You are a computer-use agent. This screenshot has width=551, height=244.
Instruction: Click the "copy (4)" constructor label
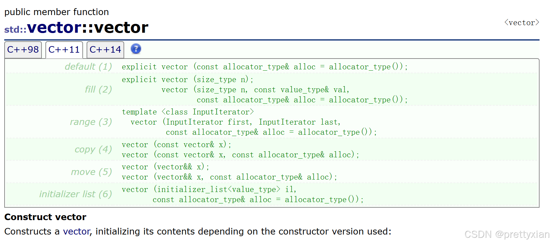93,149
